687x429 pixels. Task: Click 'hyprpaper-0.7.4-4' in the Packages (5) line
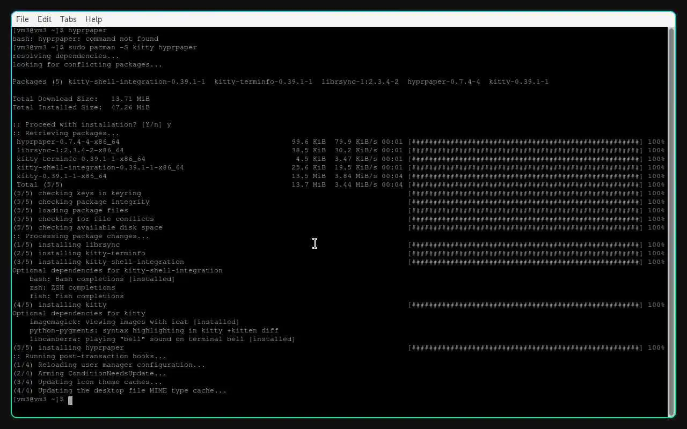[444, 82]
